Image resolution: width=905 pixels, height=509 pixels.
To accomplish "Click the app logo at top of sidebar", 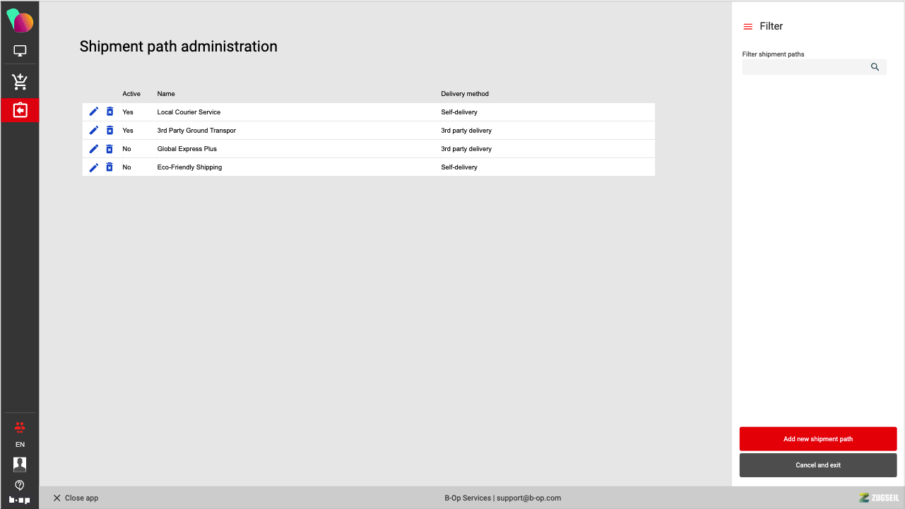I will coord(20,21).
